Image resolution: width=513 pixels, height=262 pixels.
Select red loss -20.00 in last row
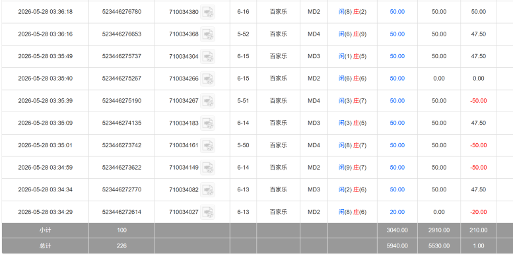(478, 212)
